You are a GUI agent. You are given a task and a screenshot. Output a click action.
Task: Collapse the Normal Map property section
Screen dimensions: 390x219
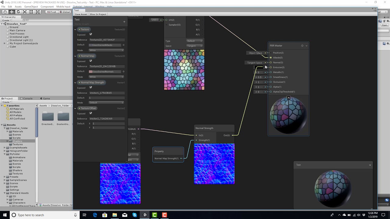[75, 56]
